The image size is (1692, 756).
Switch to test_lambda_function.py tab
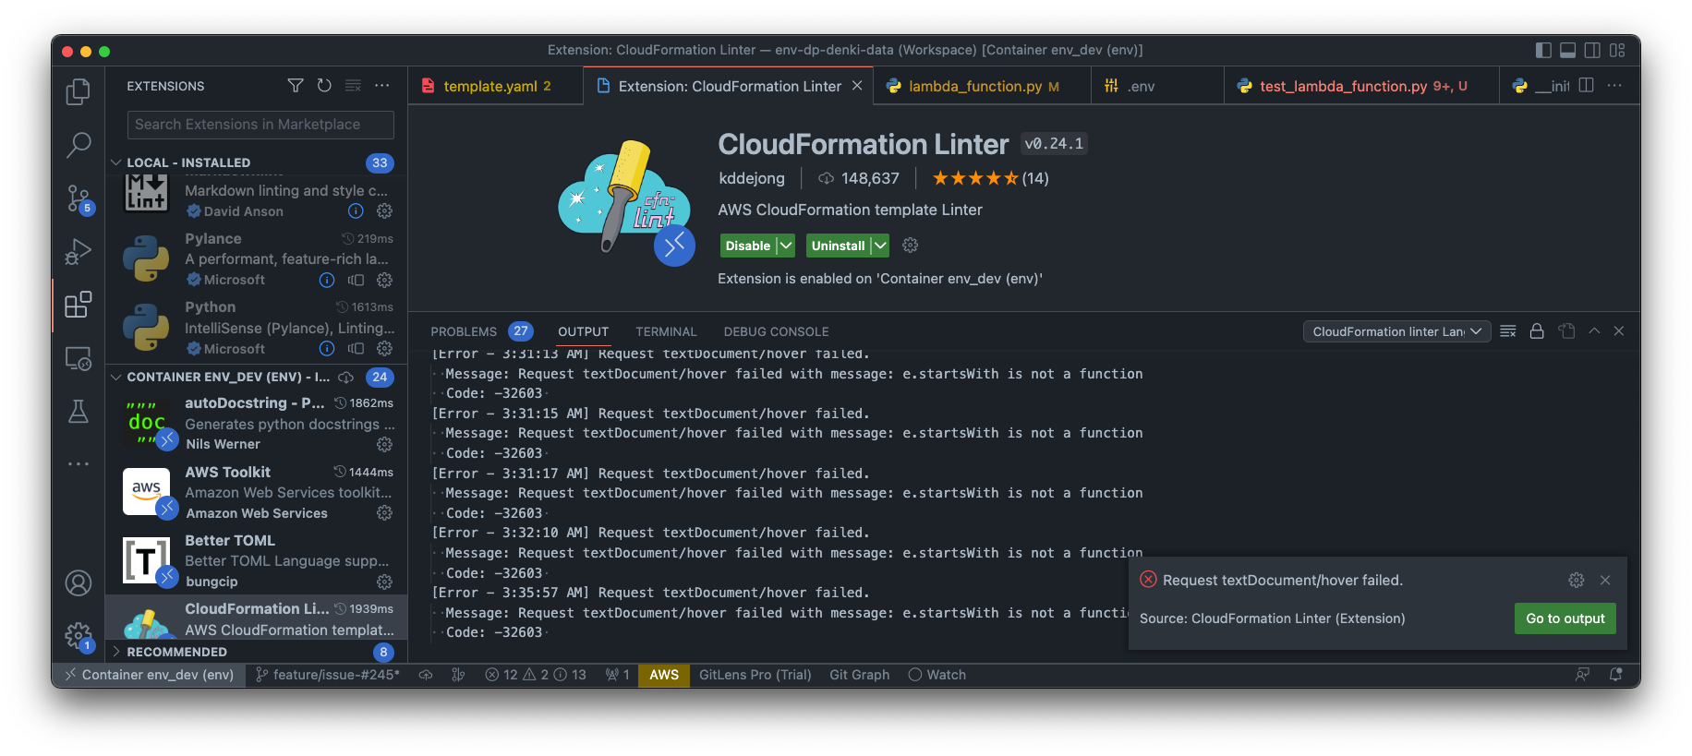1361,86
